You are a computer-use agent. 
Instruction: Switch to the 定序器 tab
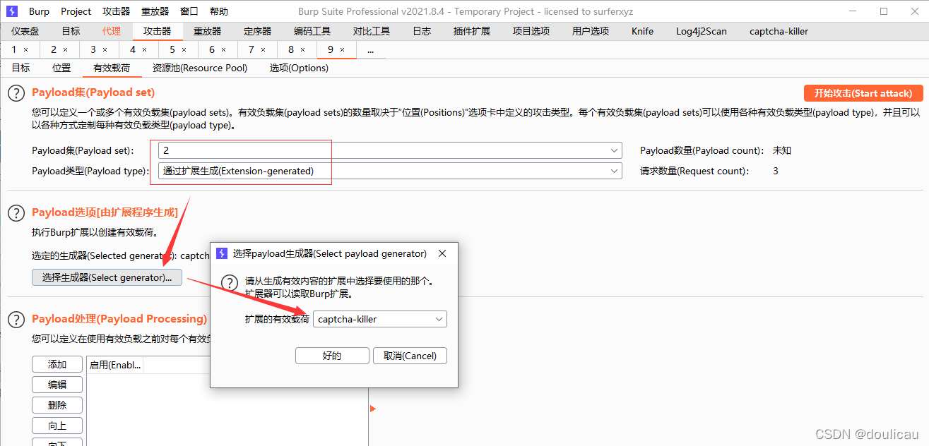(258, 31)
